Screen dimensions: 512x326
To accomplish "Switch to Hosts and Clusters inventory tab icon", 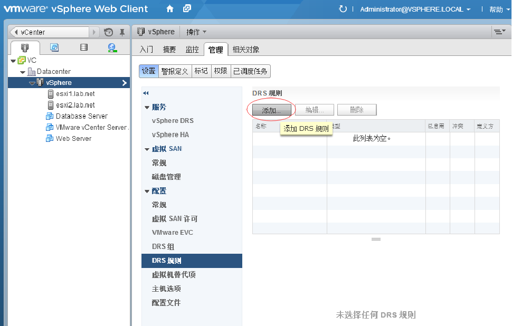I will click(x=25, y=47).
